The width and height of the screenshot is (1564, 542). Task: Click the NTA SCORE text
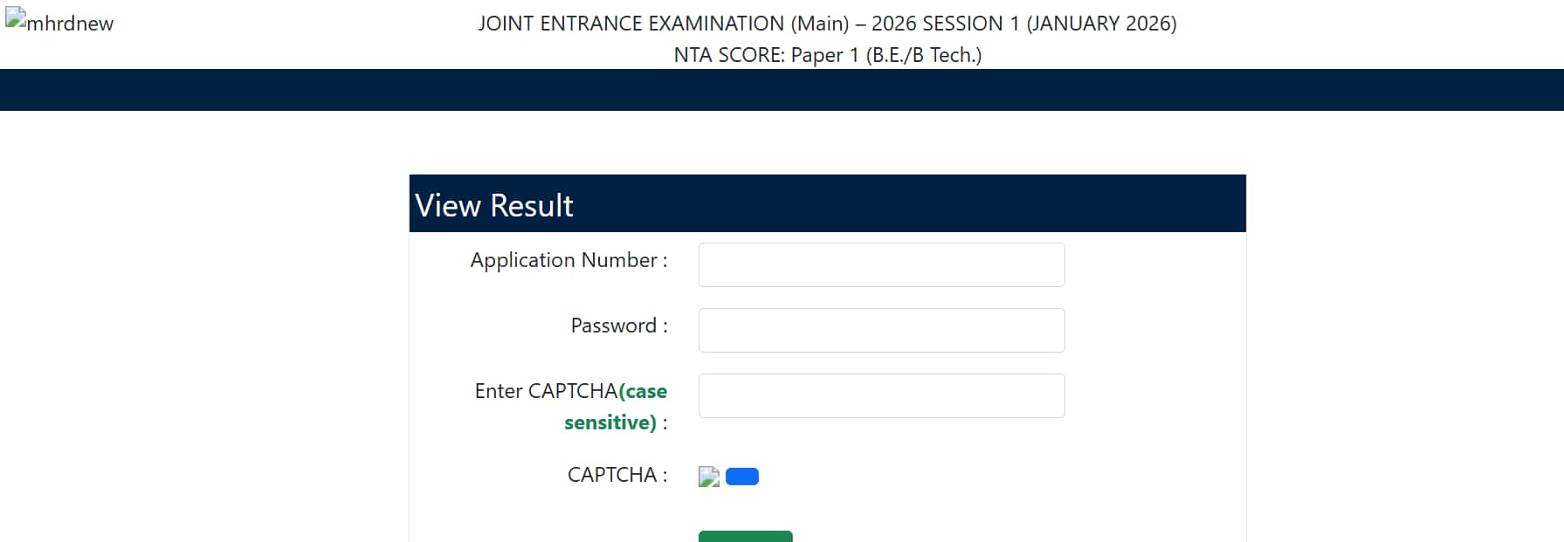point(728,55)
